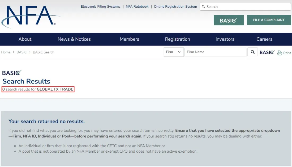This screenshot has width=292, height=167.
Task: Submit BASIC search with magnifier button
Action: click(252, 52)
